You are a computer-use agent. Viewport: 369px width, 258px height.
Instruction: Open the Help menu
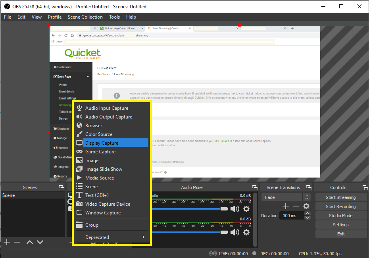coord(131,17)
